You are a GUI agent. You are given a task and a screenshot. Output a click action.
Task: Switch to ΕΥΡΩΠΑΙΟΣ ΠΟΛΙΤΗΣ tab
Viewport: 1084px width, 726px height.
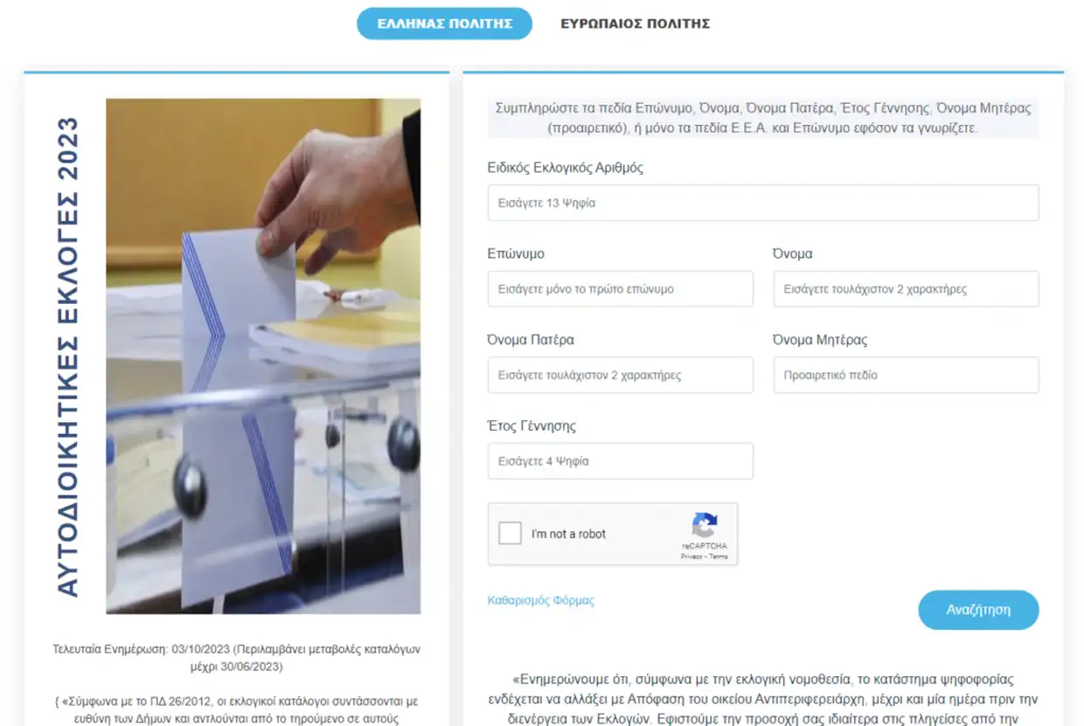[x=635, y=24]
